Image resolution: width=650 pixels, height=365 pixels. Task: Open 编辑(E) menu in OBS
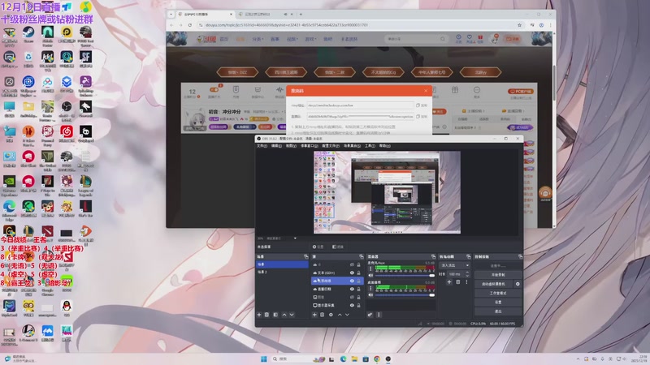click(x=276, y=146)
